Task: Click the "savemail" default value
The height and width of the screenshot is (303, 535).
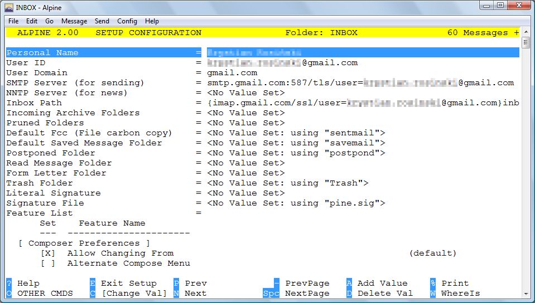Action: pos(352,143)
